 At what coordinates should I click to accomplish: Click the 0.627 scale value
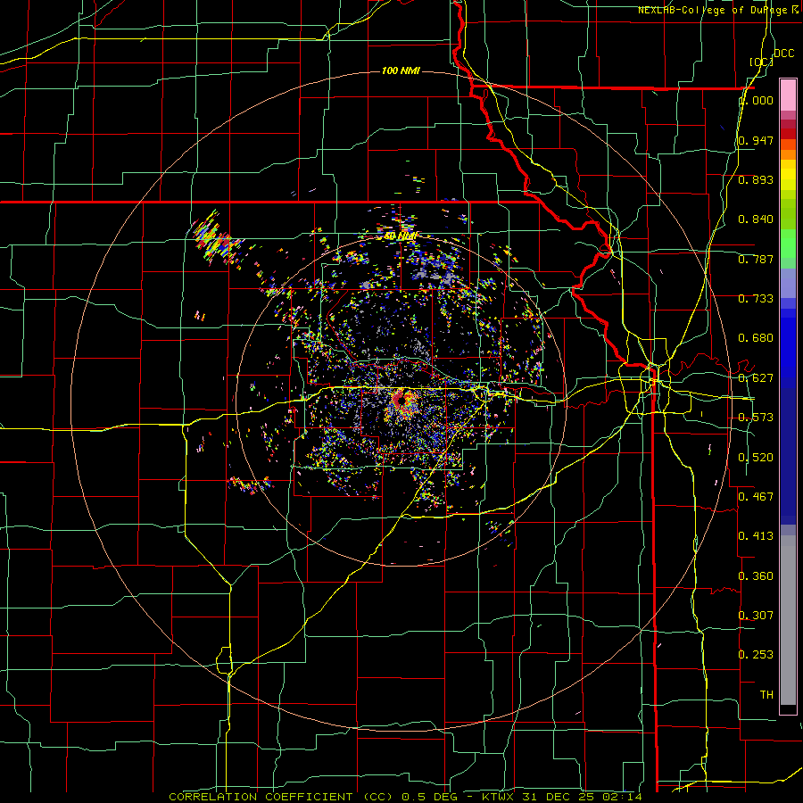pyautogui.click(x=756, y=378)
